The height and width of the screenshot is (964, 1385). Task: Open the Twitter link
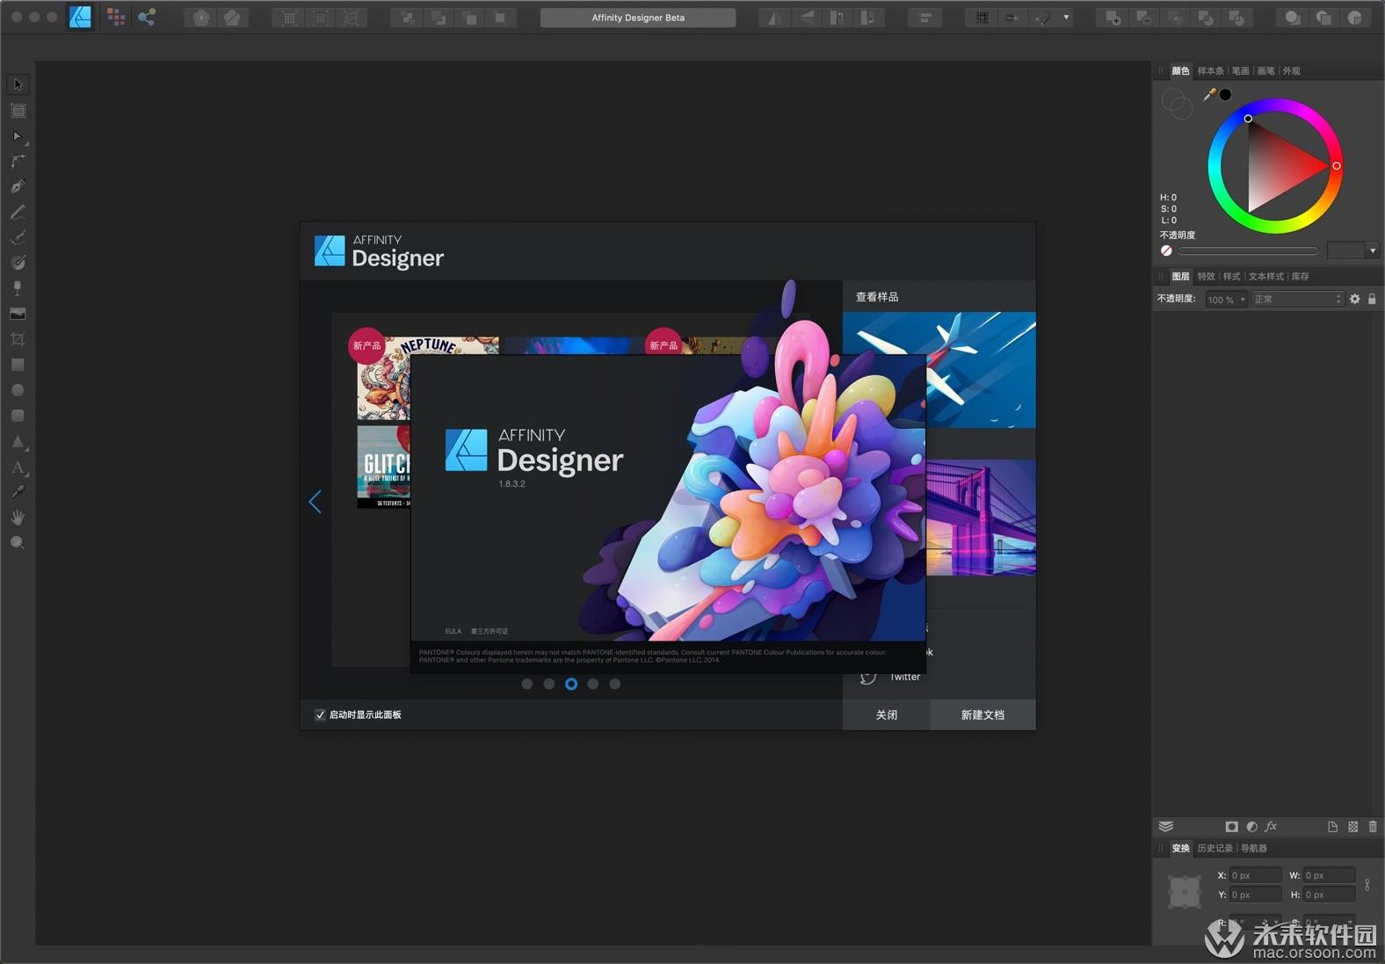[x=905, y=677]
